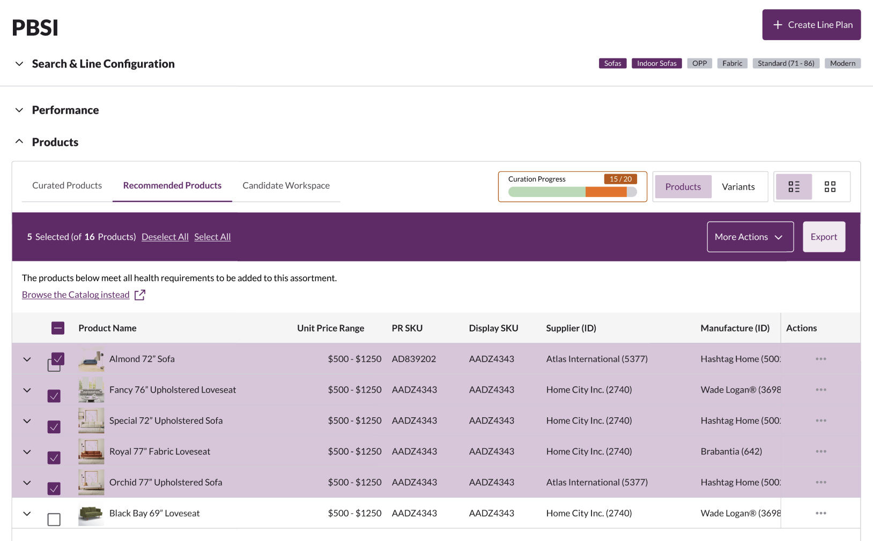This screenshot has height=541, width=873.
Task: Click the Create Line Plan button
Action: [x=811, y=25]
